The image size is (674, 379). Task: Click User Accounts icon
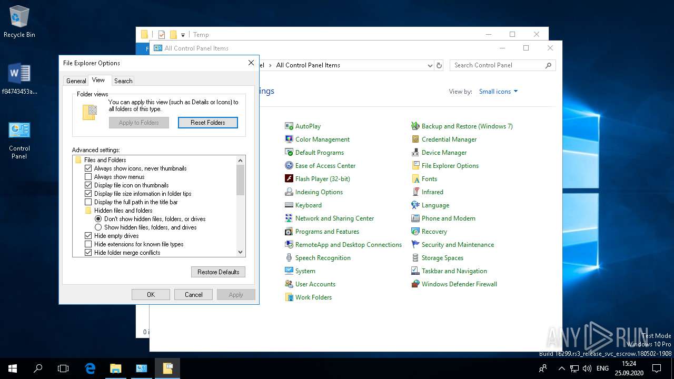pos(289,284)
